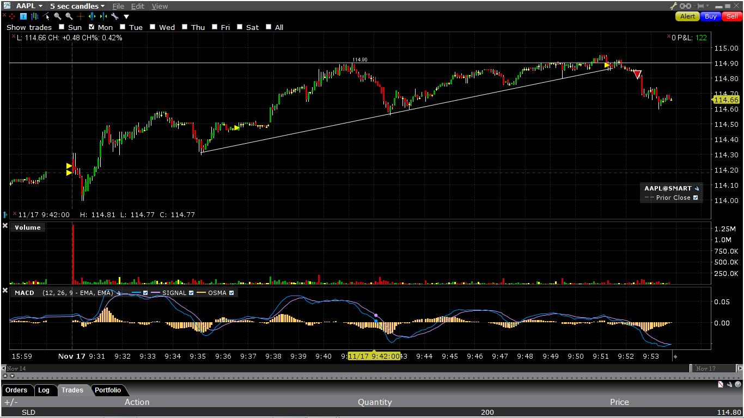
Task: Enable Sun show trades checkbox
Action: (62, 27)
